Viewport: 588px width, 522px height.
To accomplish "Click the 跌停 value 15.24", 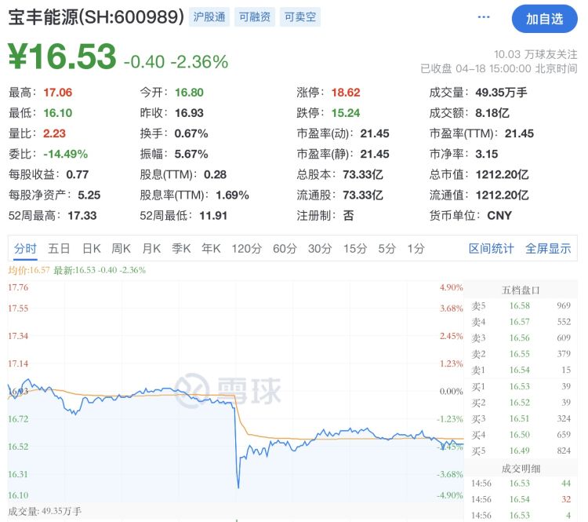I will (346, 113).
